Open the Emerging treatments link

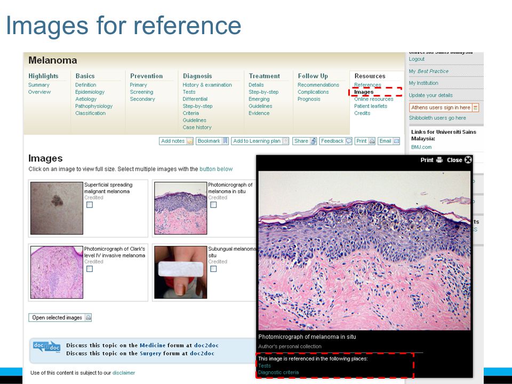(259, 99)
